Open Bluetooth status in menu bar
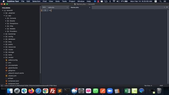 (110, 1)
